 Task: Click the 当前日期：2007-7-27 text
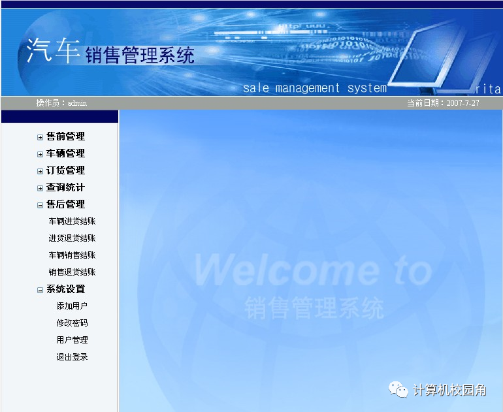pos(443,103)
